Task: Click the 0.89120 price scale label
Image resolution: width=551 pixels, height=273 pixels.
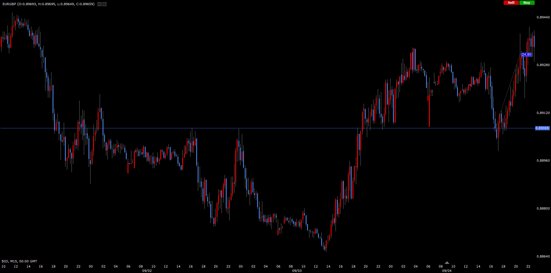Action: click(x=543, y=113)
